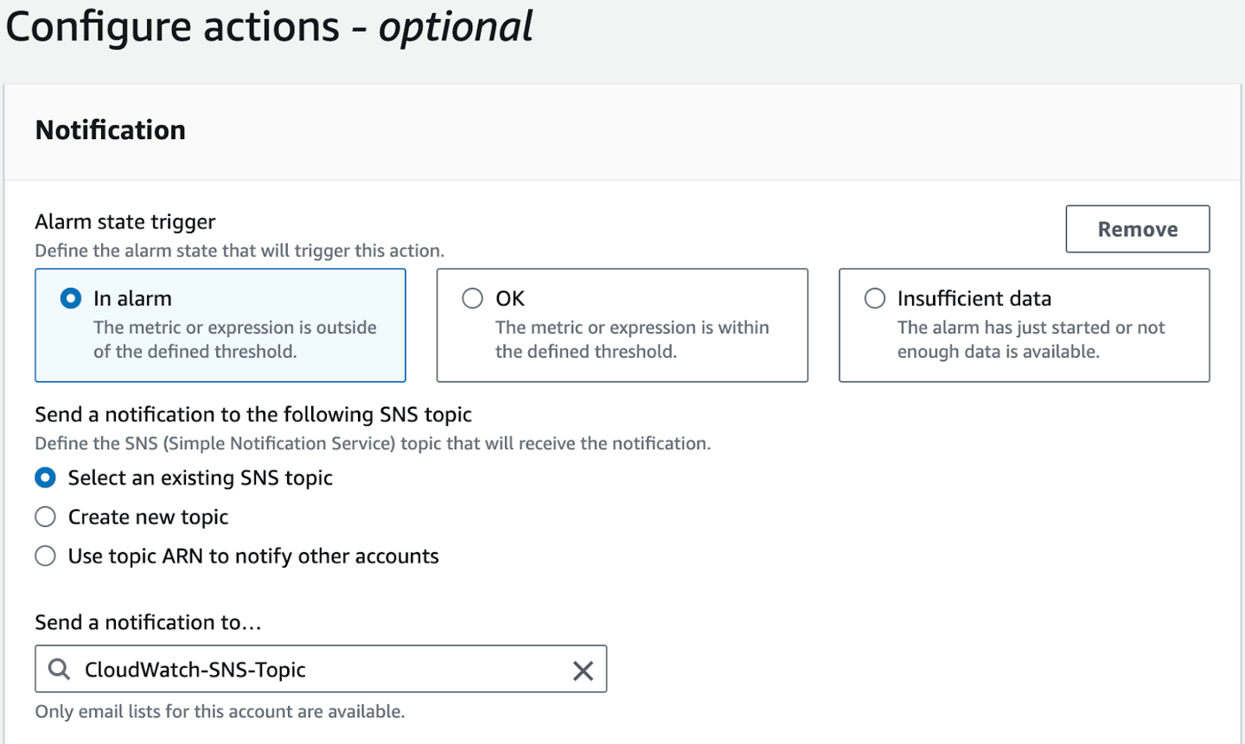Select Use topic ARN to notify other accounts
The width and height of the screenshot is (1245, 744).
[45, 556]
